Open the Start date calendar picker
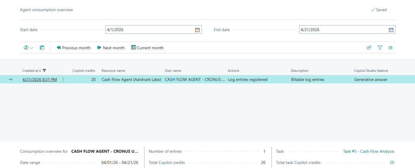Image resolution: width=415 pixels, height=168 pixels. point(197,30)
